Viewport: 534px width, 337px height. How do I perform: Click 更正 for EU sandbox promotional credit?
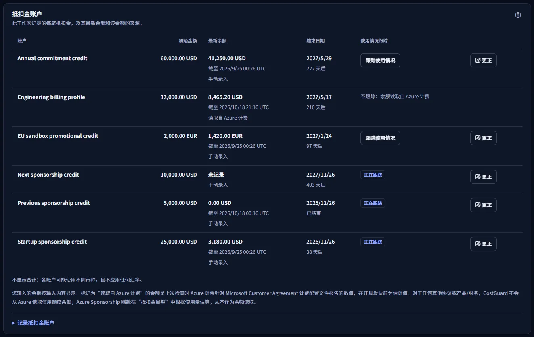pyautogui.click(x=484, y=138)
